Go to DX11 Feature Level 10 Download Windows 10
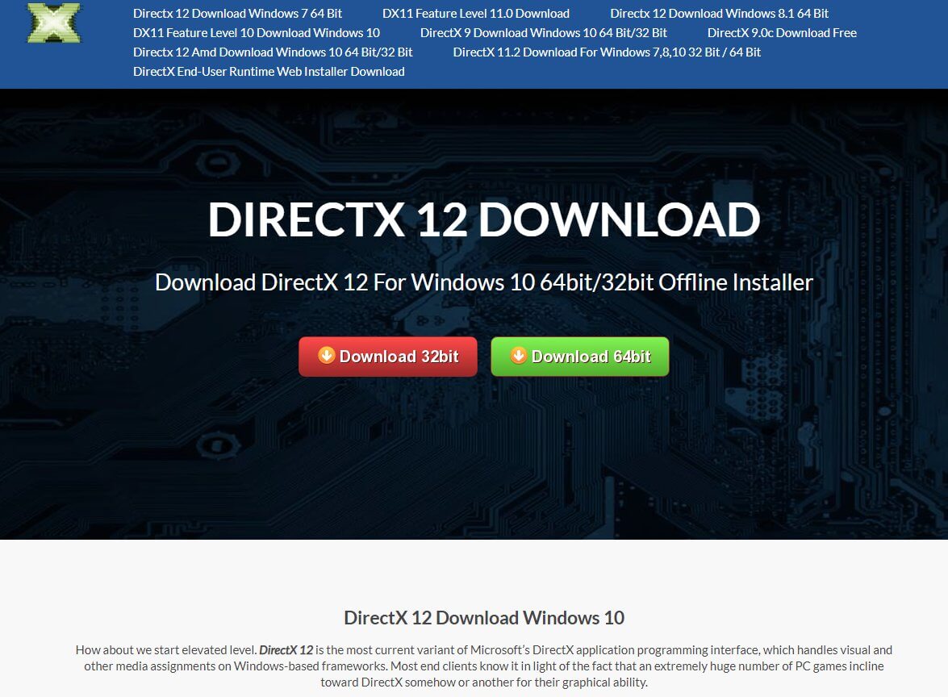The height and width of the screenshot is (697, 948). tap(257, 32)
